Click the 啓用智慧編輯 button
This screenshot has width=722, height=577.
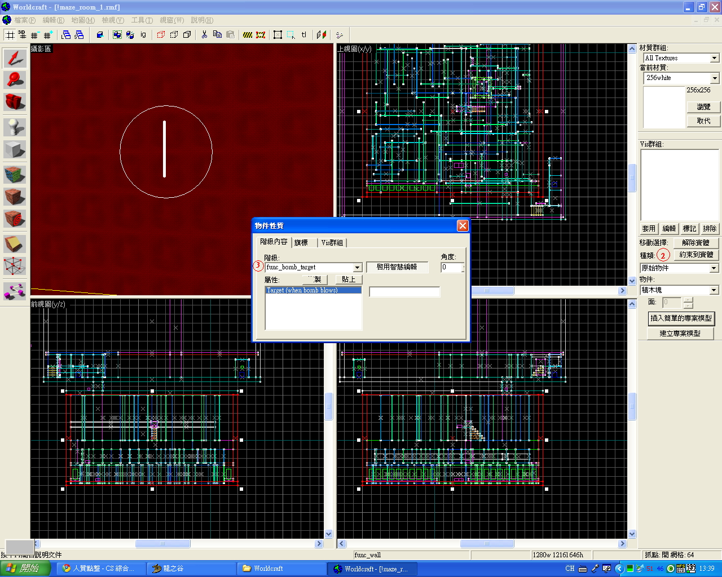click(397, 267)
